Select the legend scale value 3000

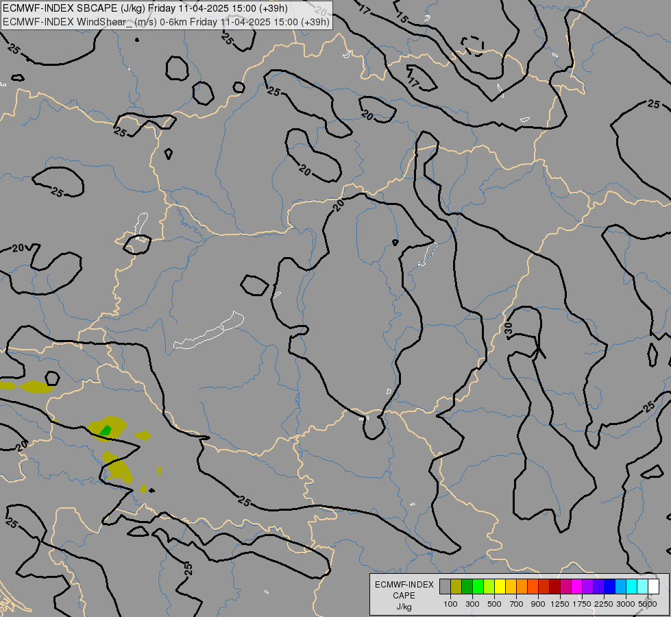[626, 604]
